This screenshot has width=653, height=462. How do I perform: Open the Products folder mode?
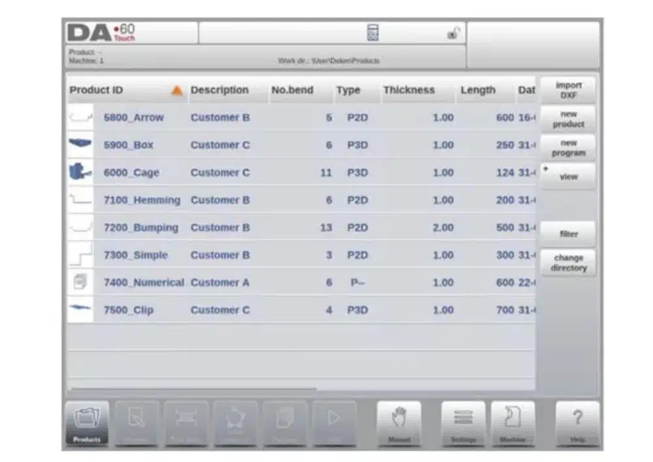(87, 423)
